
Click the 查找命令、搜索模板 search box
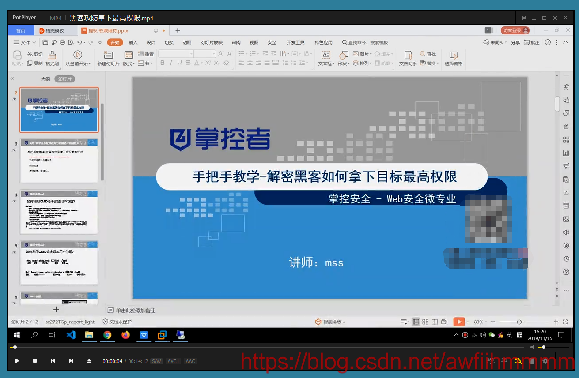tap(365, 42)
